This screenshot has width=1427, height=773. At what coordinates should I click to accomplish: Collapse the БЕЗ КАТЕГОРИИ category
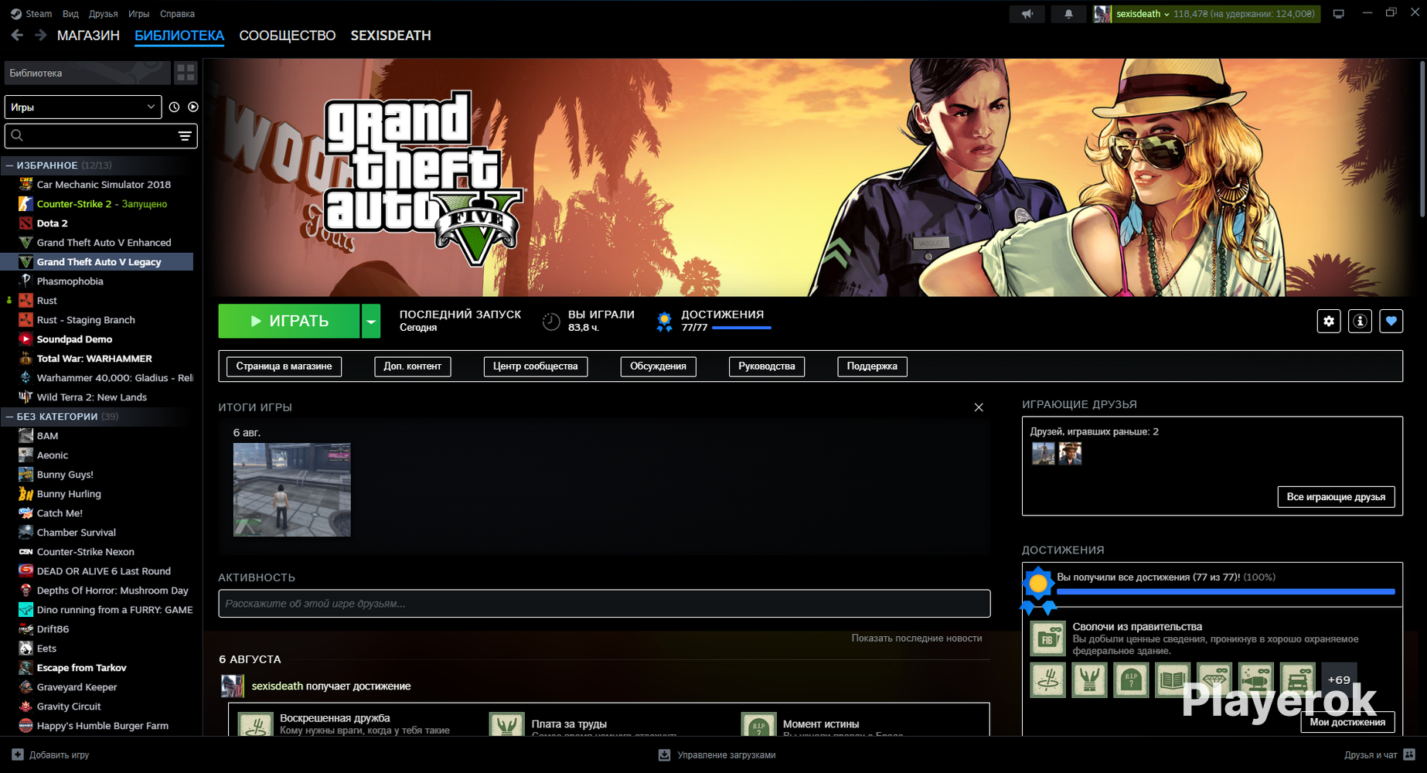click(9, 417)
